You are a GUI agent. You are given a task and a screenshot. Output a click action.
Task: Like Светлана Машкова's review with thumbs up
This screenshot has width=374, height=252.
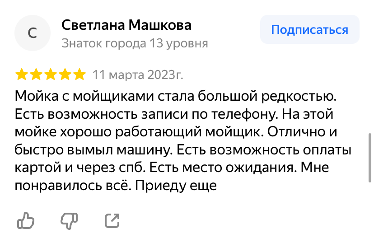coord(26,220)
